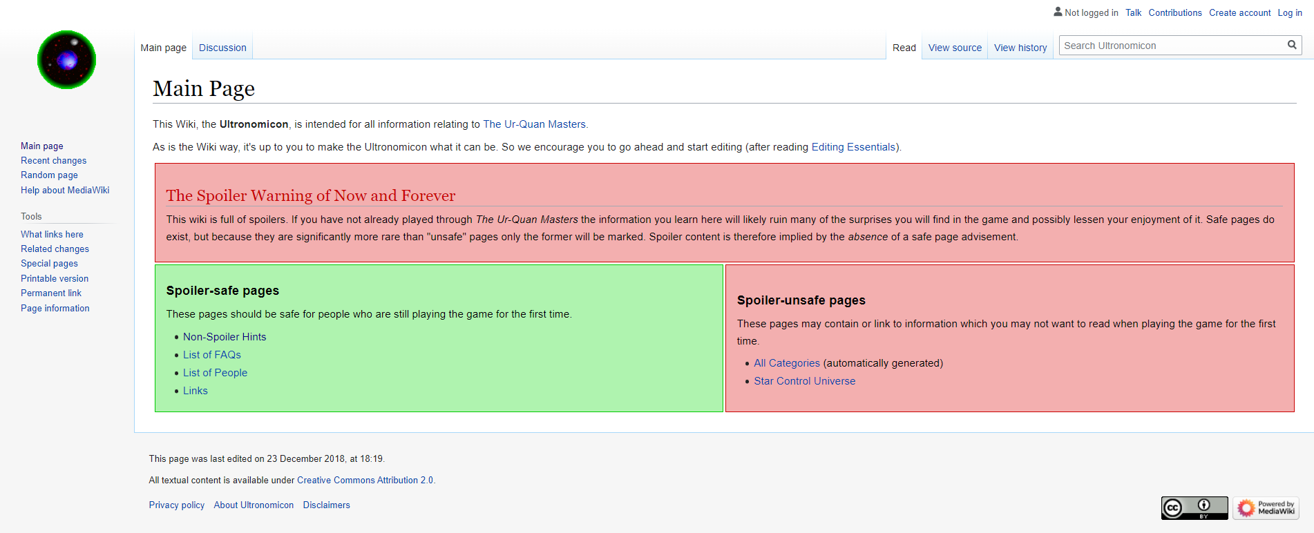Open About Ultronomicon
The width and height of the screenshot is (1314, 533).
(x=254, y=505)
